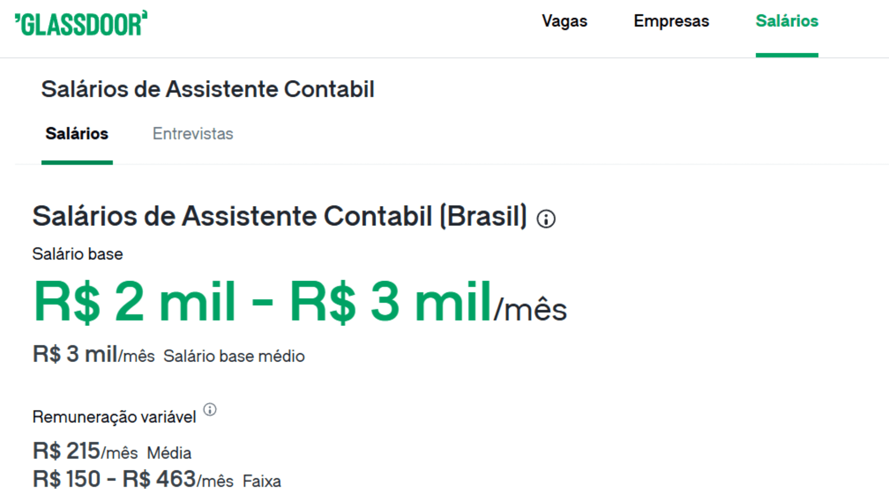Go to Empresas in the top navigation
This screenshot has width=889, height=500.
[x=671, y=21]
